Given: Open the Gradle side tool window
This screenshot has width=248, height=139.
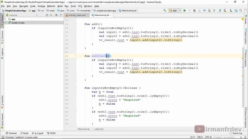Looking at the screenshot, I should 246,19.
